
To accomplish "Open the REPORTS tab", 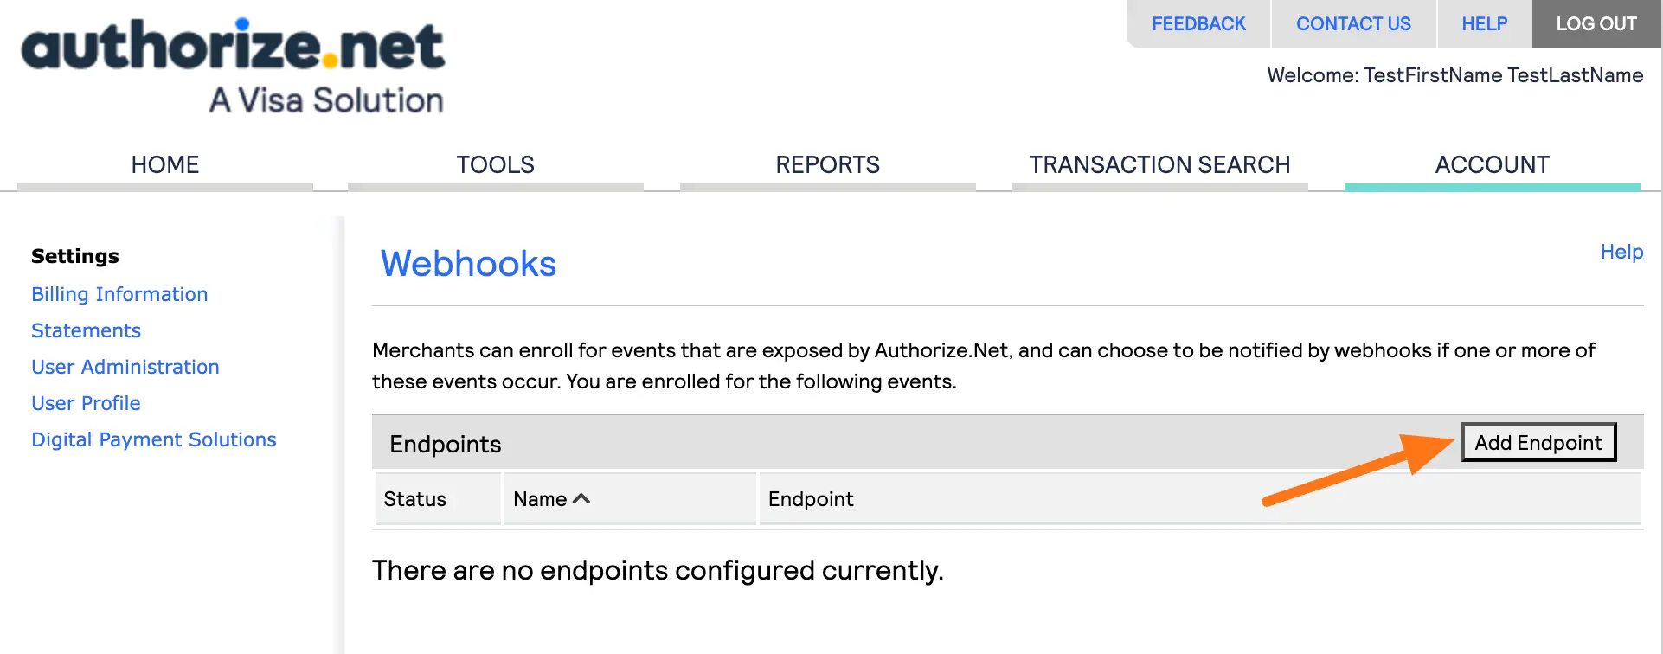I will tap(827, 164).
